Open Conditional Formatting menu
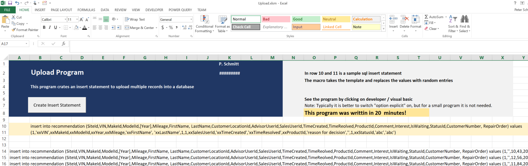This screenshot has height=166, width=528. pos(204,24)
